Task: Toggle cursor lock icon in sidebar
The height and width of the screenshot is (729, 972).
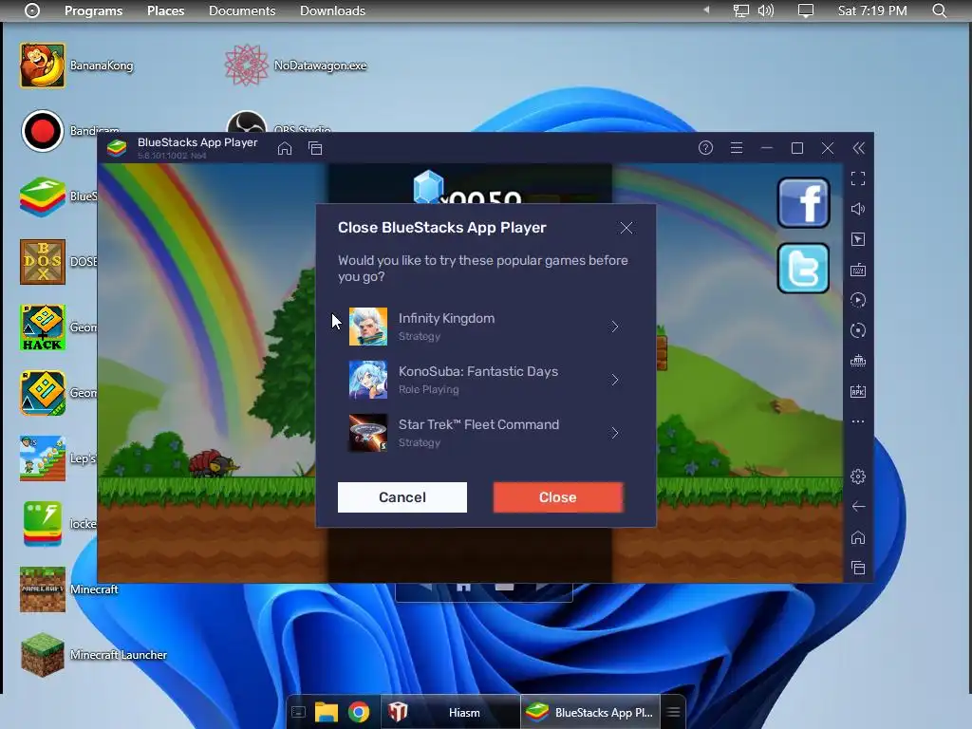Action: tap(858, 239)
